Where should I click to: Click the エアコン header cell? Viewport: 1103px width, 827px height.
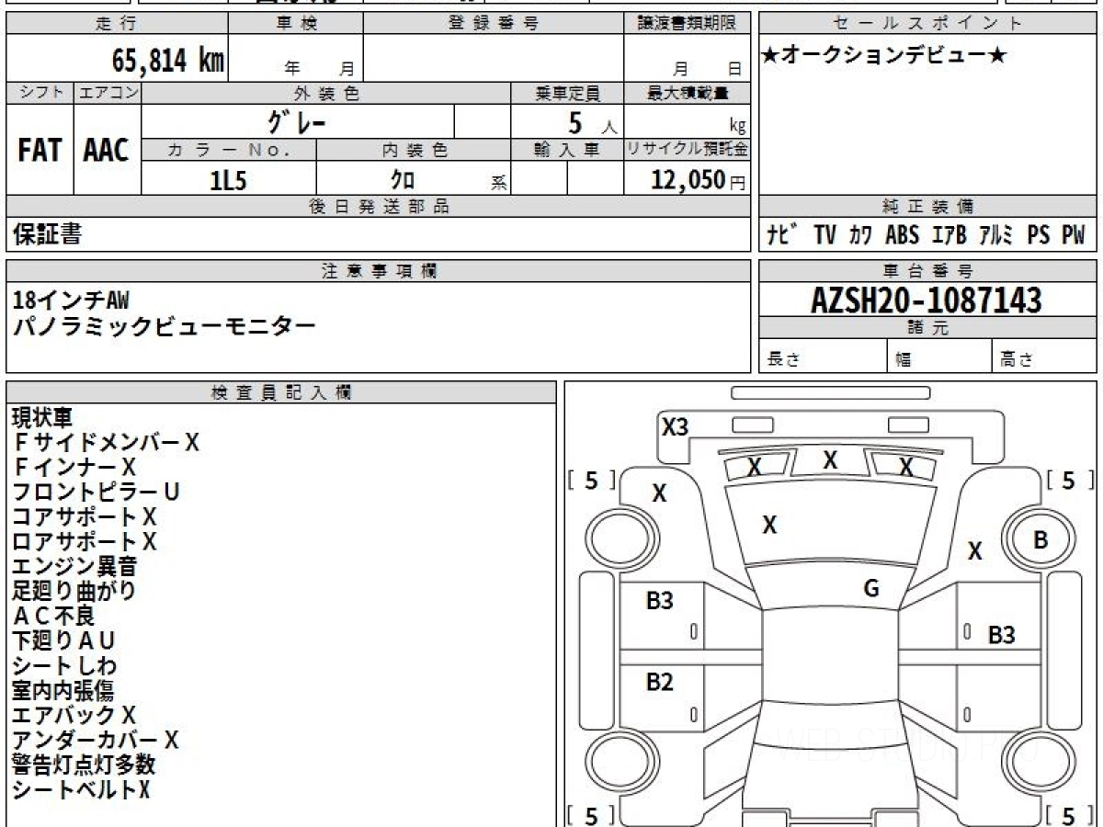coord(108,93)
